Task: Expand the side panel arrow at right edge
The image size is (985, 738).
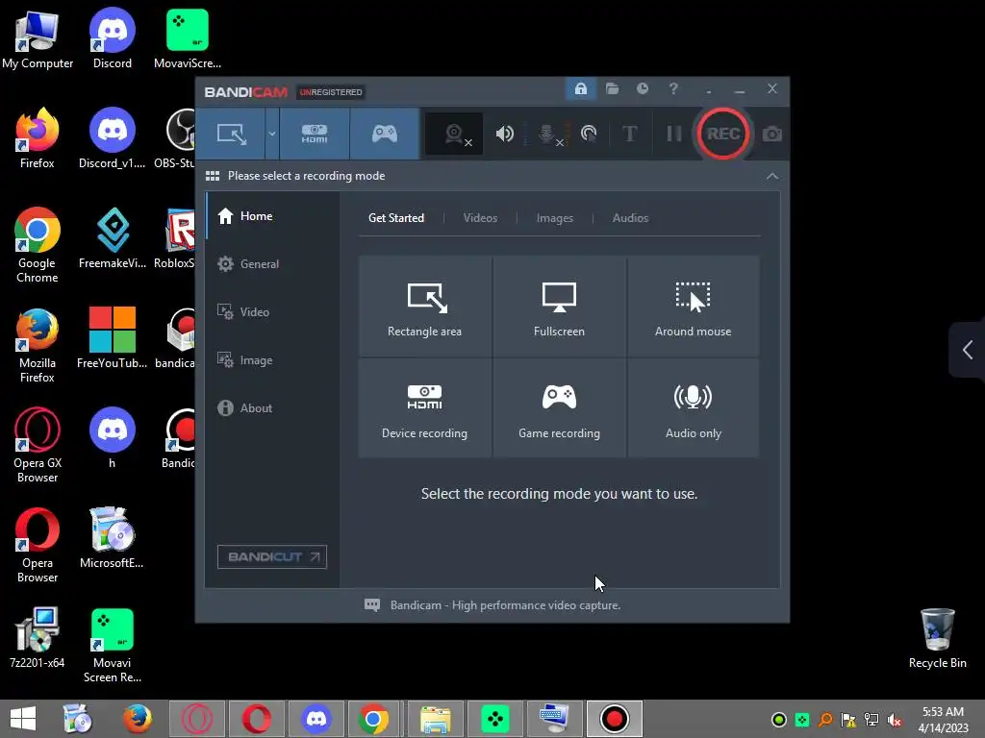Action: [x=968, y=350]
